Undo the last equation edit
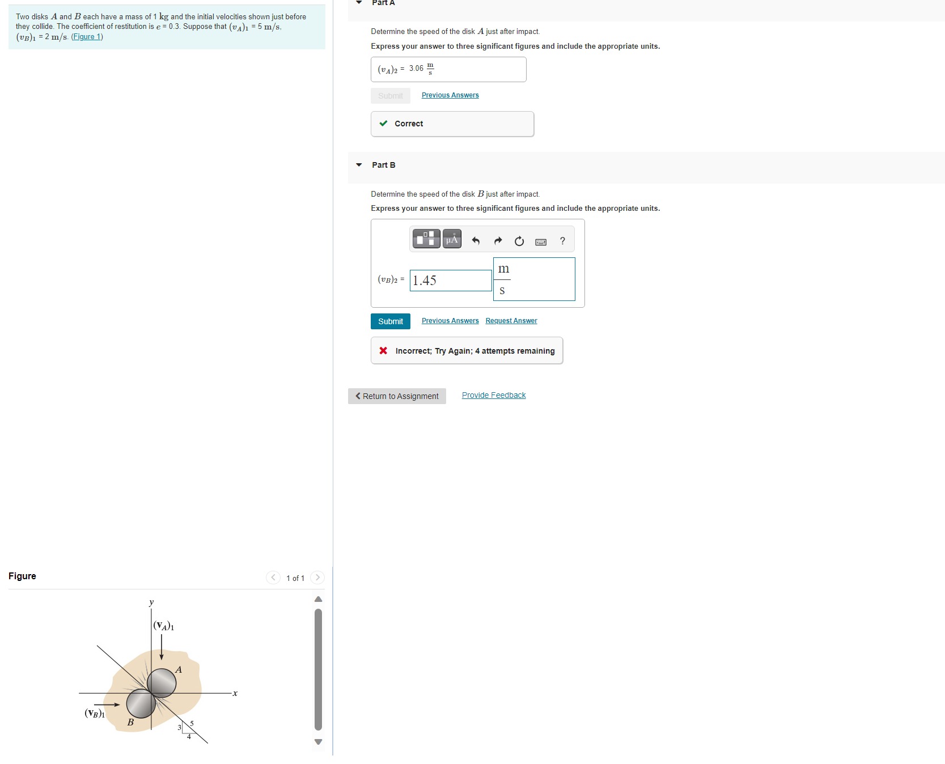This screenshot has width=945, height=764. (476, 241)
